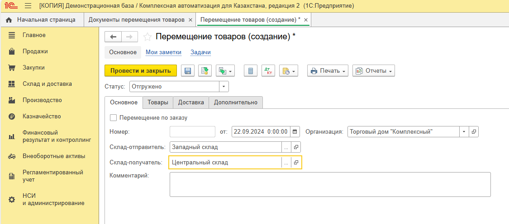Open the Мои заметки link
The height and width of the screenshot is (224, 509).
click(163, 52)
